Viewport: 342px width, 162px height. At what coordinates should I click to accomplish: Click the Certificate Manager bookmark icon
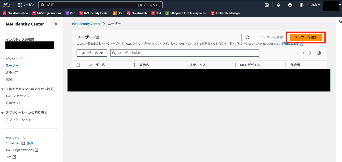click(213, 13)
